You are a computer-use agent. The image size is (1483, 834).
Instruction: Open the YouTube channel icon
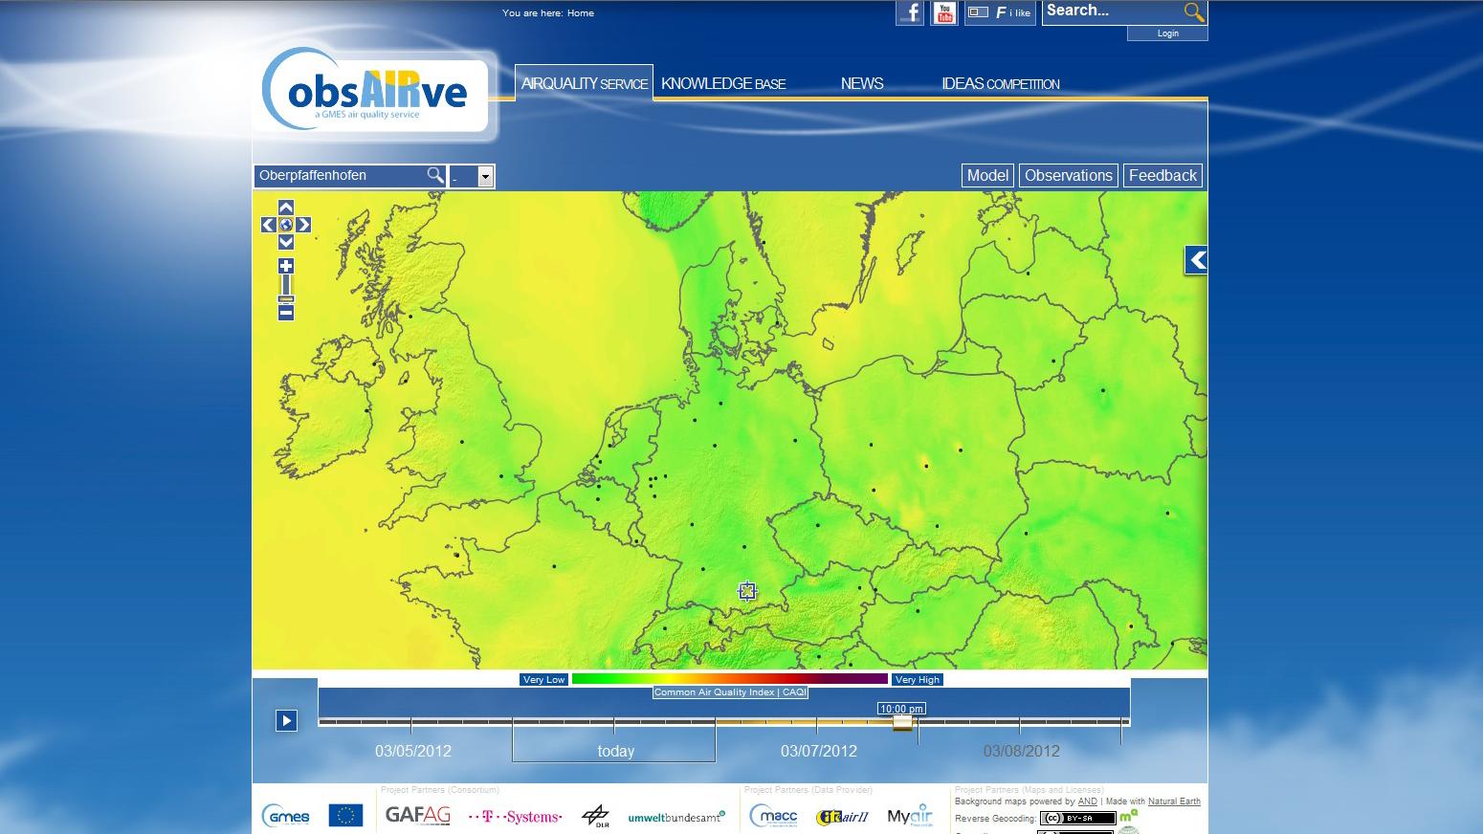(944, 12)
